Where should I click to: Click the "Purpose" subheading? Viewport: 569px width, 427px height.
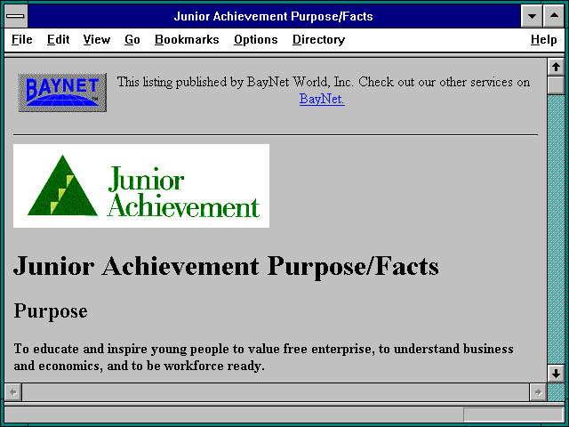[51, 311]
